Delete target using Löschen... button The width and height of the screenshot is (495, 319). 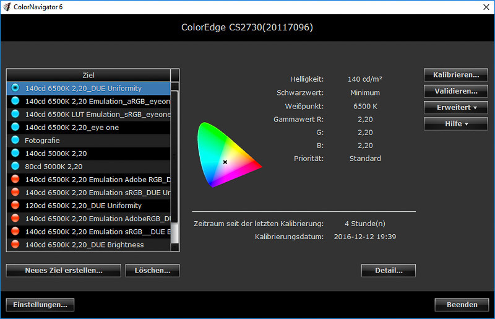click(x=152, y=271)
